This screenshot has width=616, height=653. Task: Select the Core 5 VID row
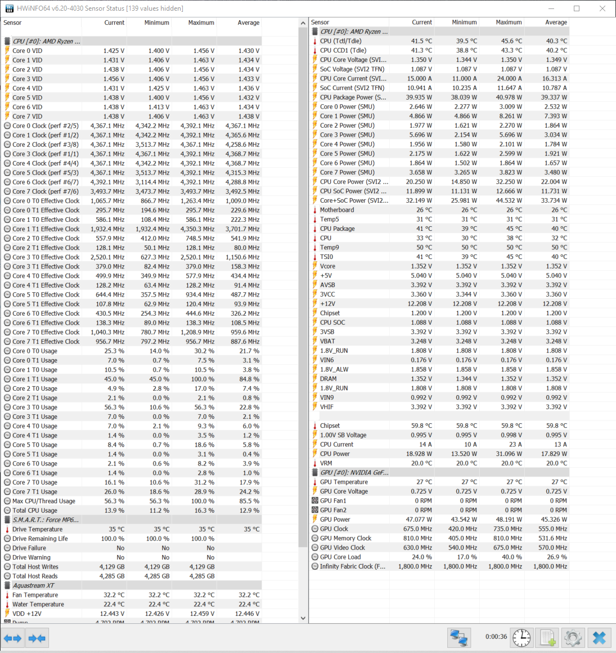[x=132, y=98]
